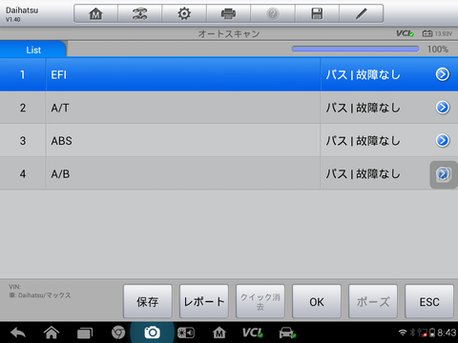458x343 pixels.
Task: Save data using floppy disk icon
Action: pyautogui.click(x=317, y=13)
